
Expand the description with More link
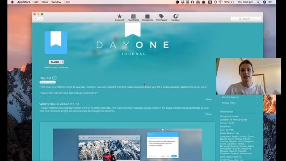(208, 99)
